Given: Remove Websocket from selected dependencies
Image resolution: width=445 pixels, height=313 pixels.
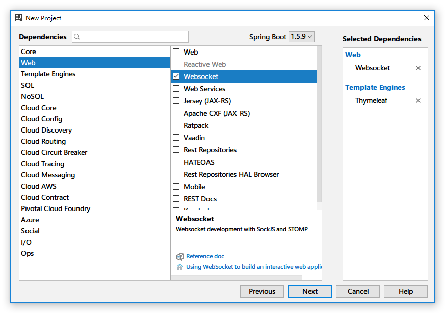Looking at the screenshot, I should [x=418, y=68].
